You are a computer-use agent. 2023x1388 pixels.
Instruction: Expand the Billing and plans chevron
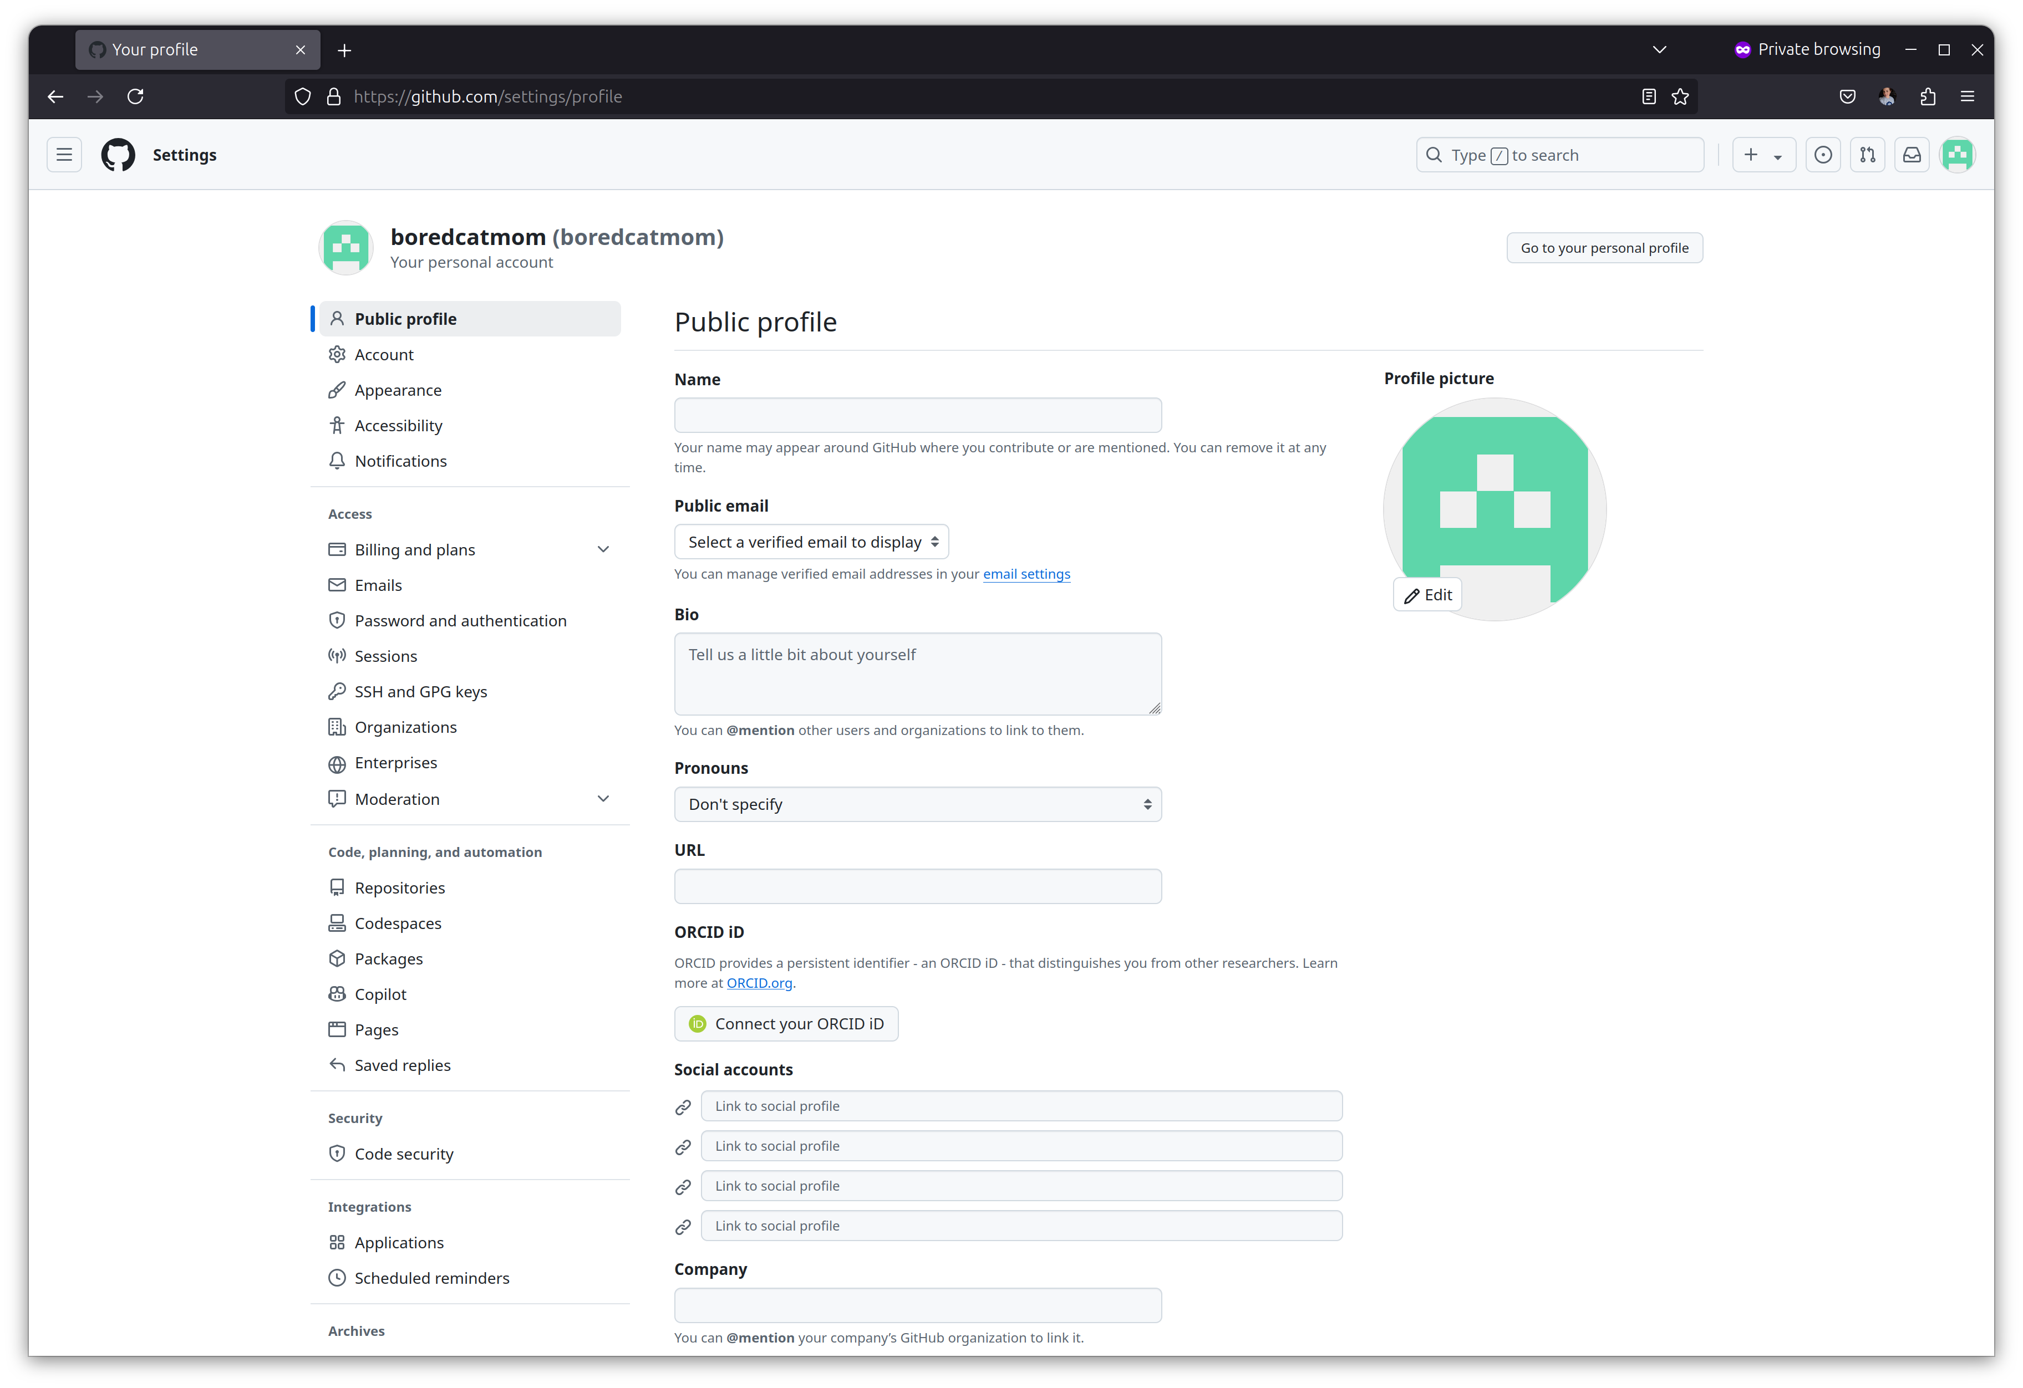[602, 549]
